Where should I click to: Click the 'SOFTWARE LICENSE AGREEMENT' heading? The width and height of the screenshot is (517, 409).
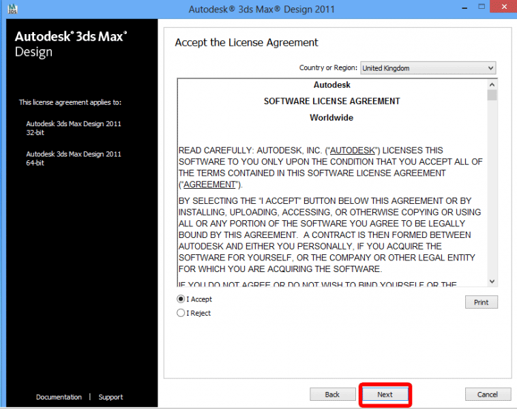[x=331, y=101]
